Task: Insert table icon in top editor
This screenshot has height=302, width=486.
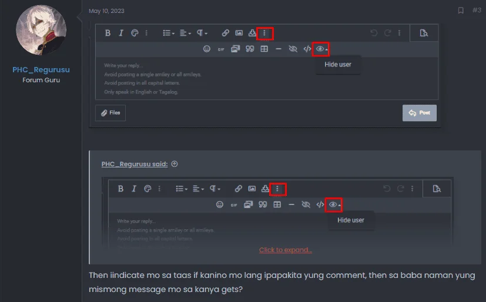Action: (x=264, y=49)
